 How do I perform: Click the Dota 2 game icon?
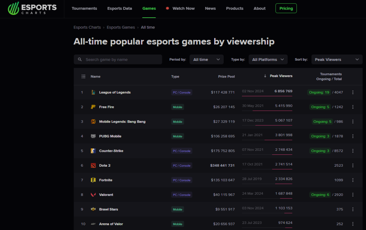(x=93, y=166)
